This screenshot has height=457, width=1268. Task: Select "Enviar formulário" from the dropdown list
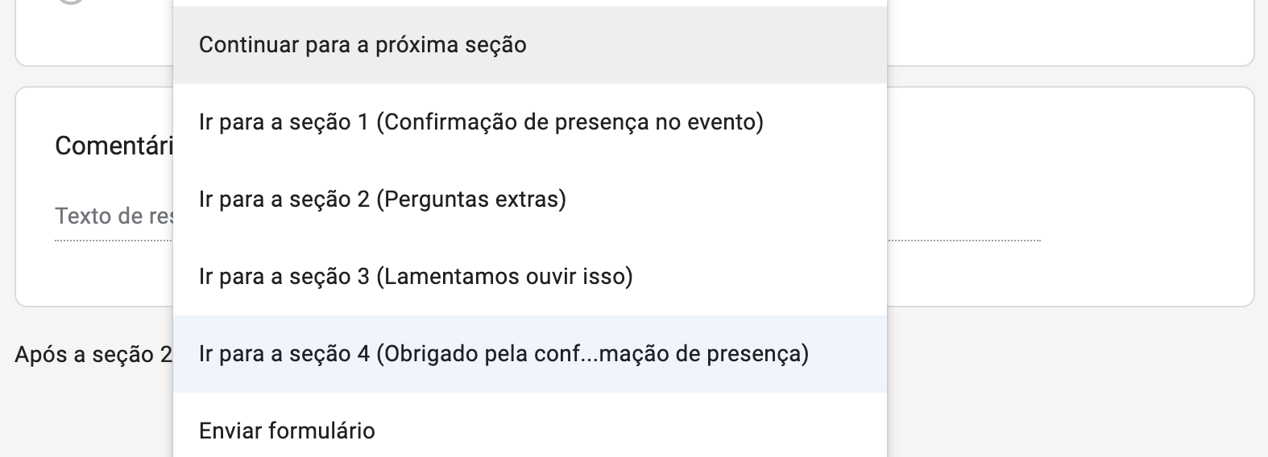[x=287, y=431]
